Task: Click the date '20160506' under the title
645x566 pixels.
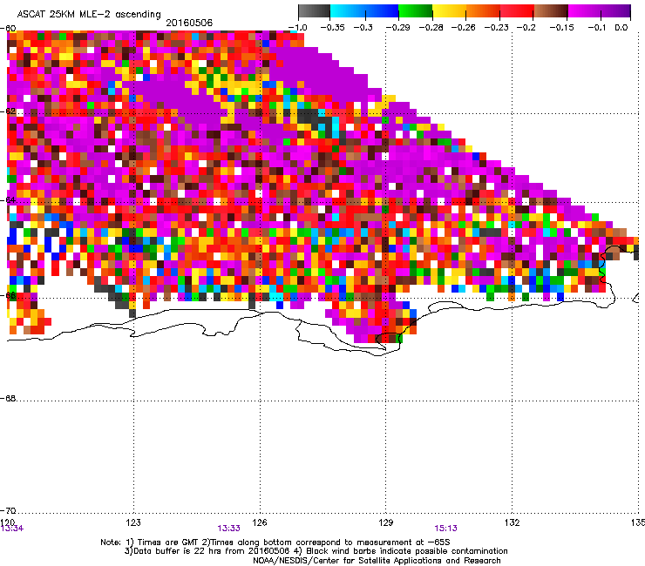Action: 189,23
